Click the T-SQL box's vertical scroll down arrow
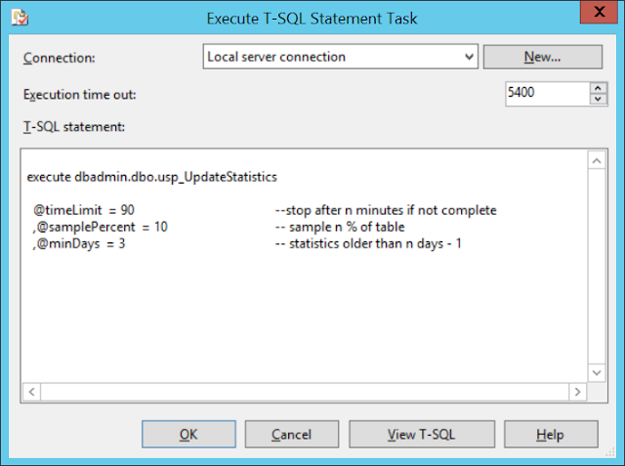 597,373
